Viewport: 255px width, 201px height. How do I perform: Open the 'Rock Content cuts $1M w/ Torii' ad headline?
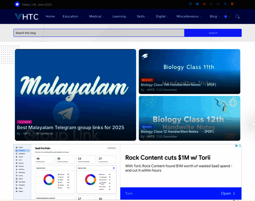(x=168, y=158)
